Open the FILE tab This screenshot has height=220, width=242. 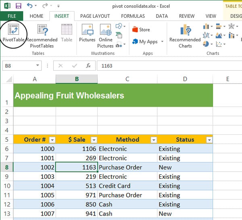coord(12,16)
